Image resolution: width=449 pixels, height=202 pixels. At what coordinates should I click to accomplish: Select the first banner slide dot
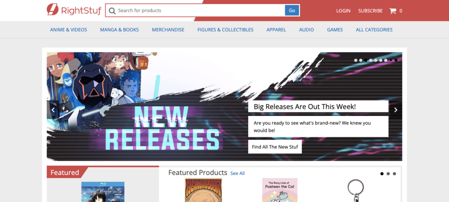pyautogui.click(x=356, y=60)
